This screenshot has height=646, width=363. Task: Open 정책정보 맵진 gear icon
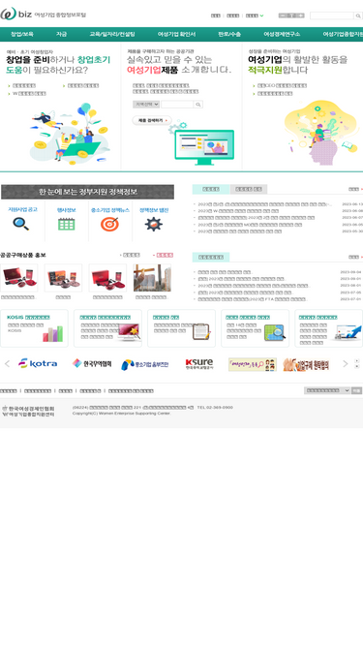point(154,224)
